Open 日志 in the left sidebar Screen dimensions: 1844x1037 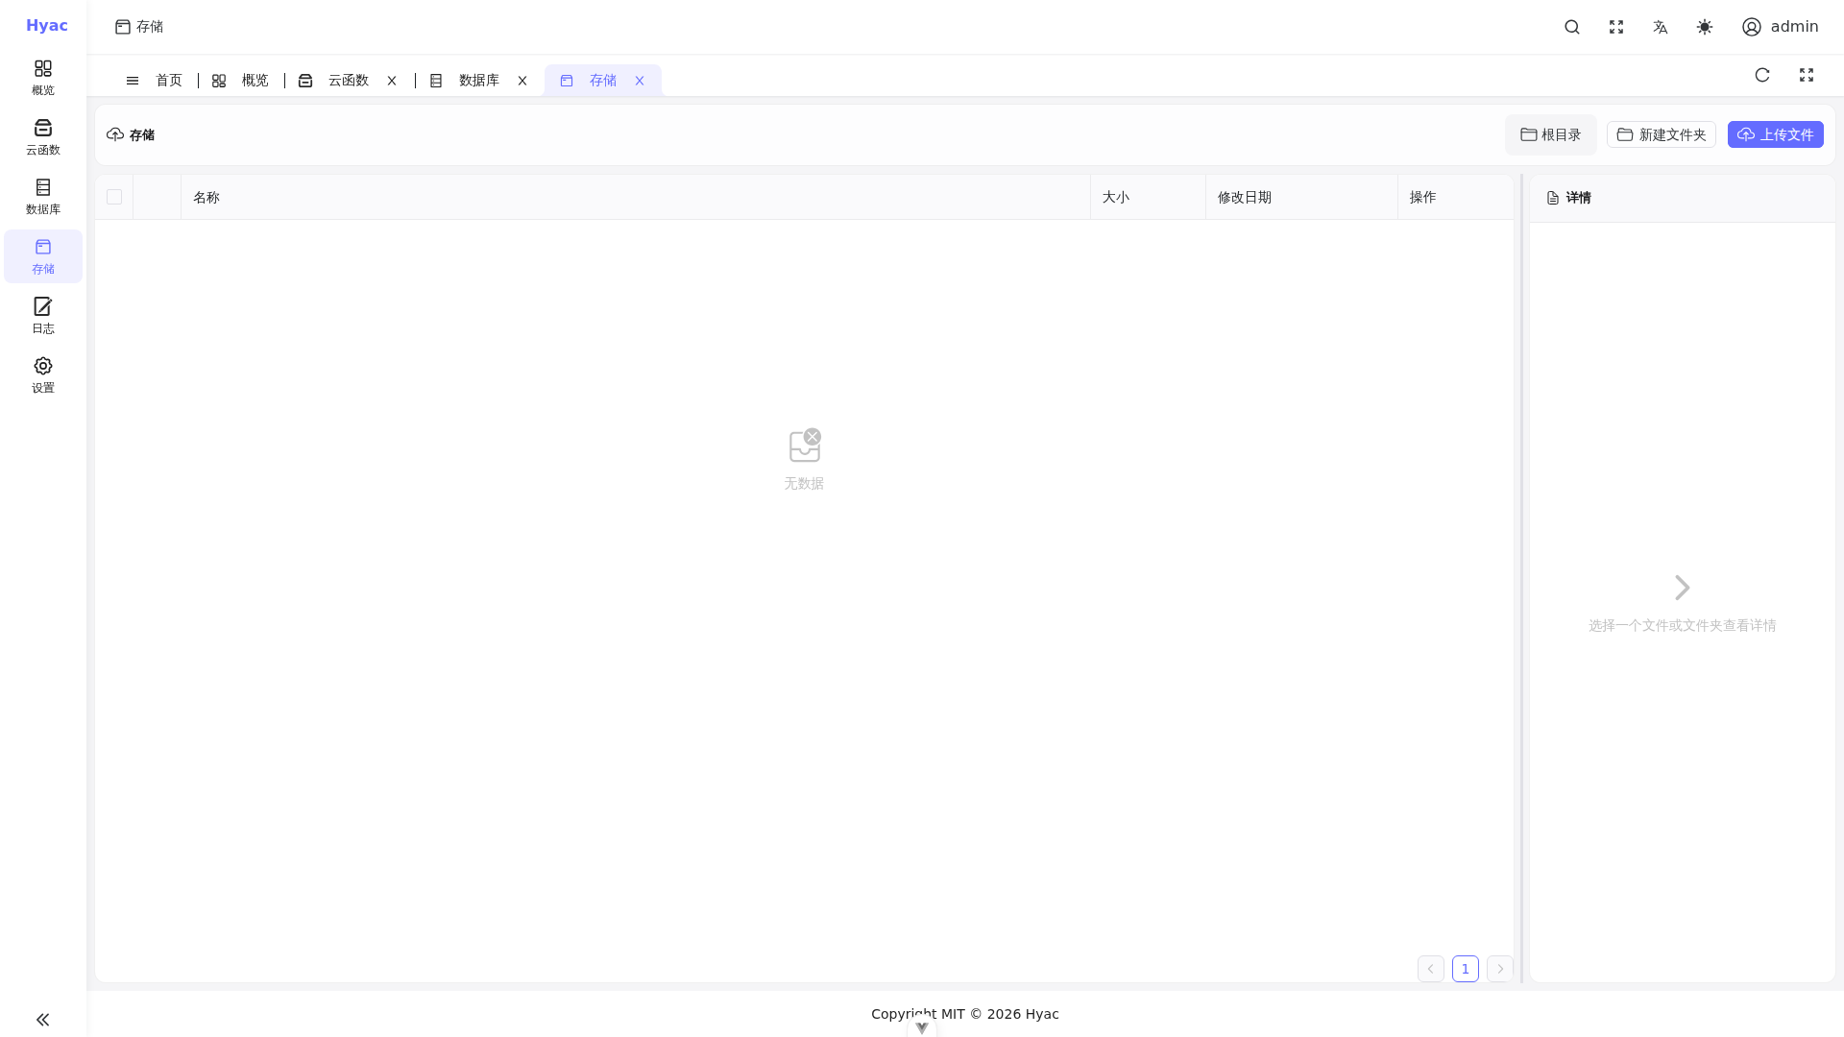[x=43, y=316]
